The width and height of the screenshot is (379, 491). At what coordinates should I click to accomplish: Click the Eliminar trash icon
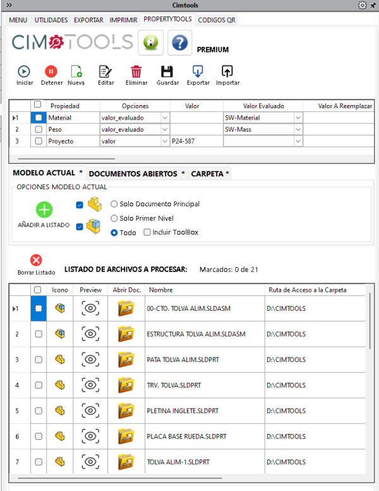click(136, 71)
